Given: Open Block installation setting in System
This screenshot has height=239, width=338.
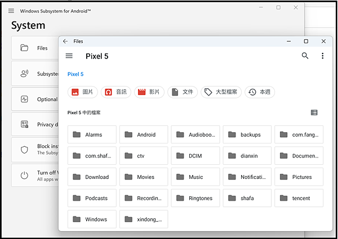Looking at the screenshot, I should 35,150.
